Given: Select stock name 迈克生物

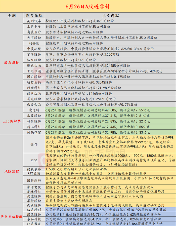Looking at the screenshot, I should (x=34, y=65).
